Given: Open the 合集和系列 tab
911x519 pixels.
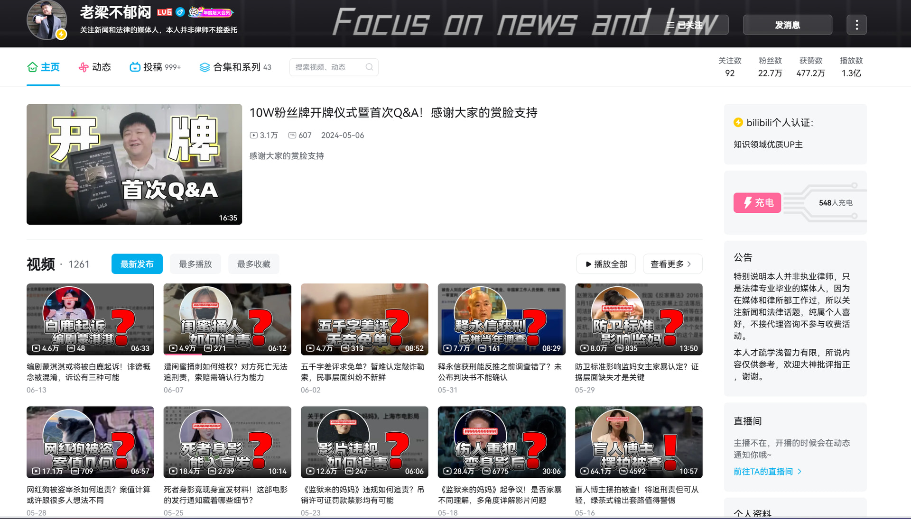Looking at the screenshot, I should click(235, 67).
